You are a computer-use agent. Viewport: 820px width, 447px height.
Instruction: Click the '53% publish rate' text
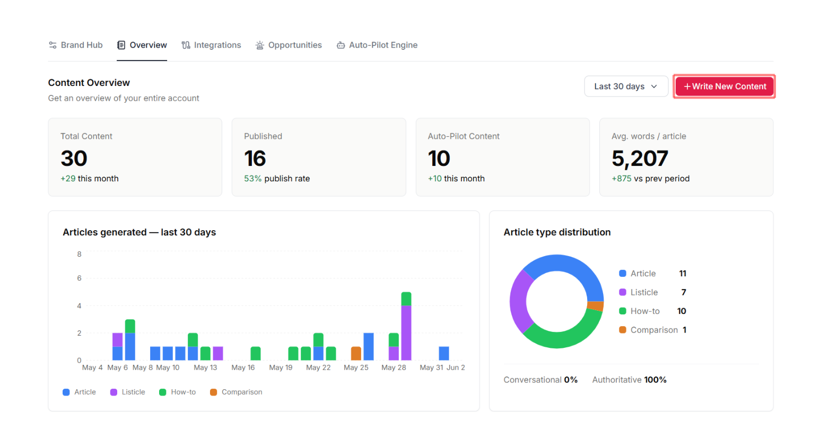click(277, 179)
